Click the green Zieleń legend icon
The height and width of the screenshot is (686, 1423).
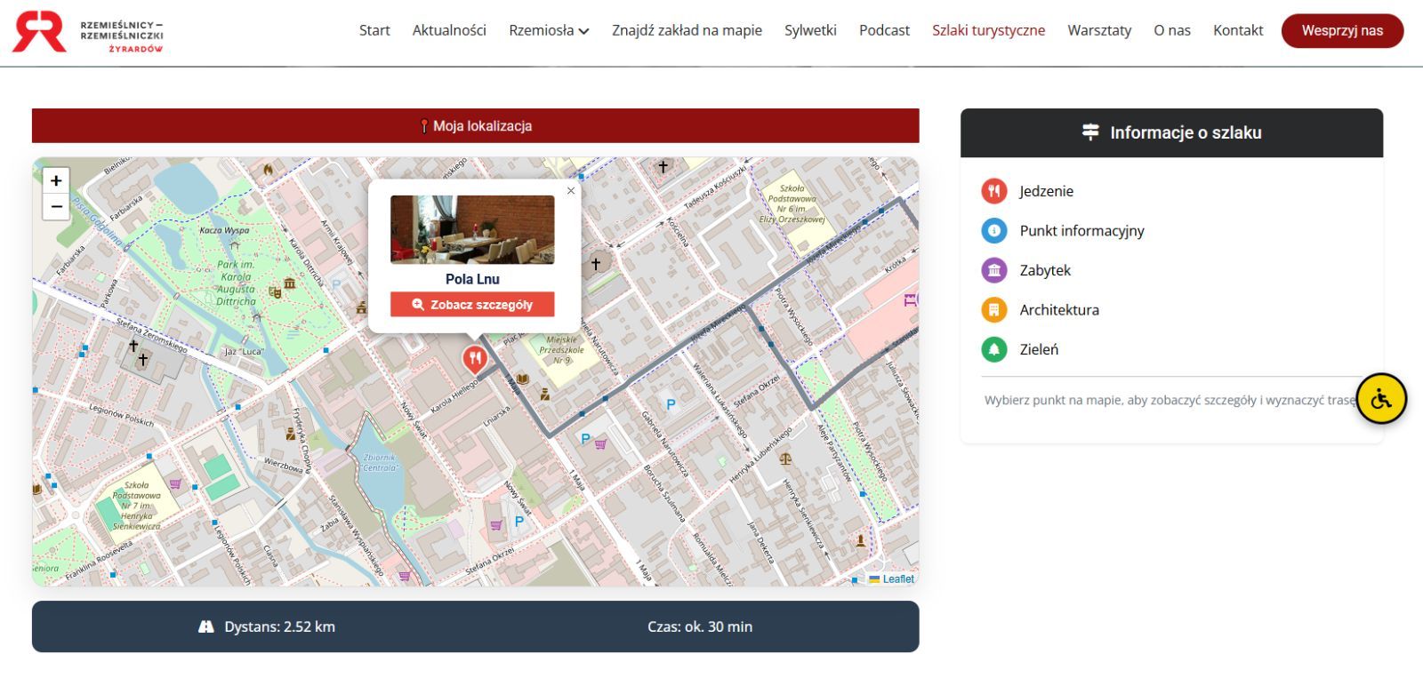click(x=993, y=349)
